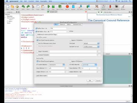
Task: Click the Ext. Editor toolbar icon
Action: (80, 7)
